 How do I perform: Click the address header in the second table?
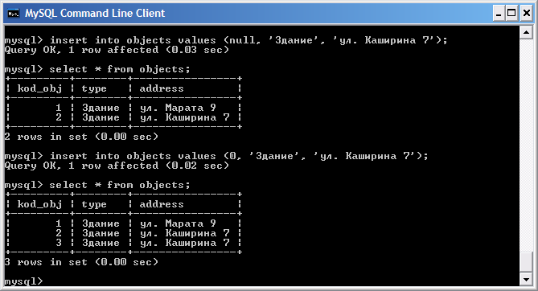click(x=162, y=204)
